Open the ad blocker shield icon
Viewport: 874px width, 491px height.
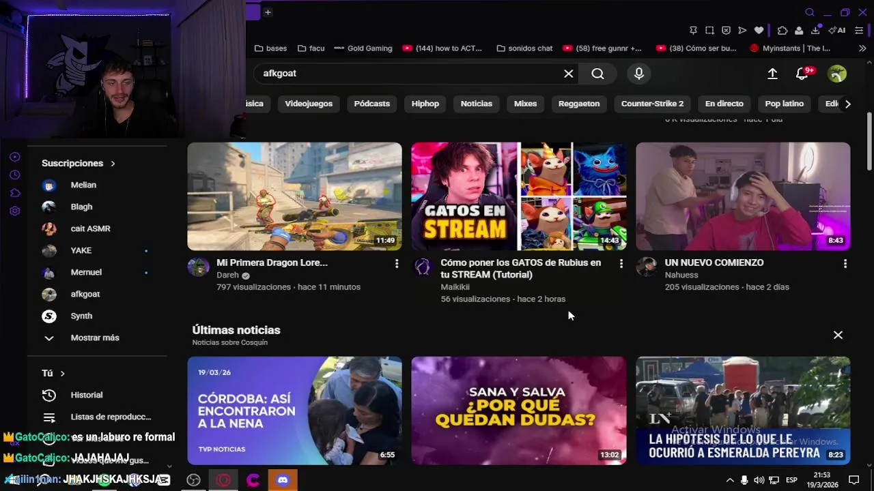coord(726,30)
